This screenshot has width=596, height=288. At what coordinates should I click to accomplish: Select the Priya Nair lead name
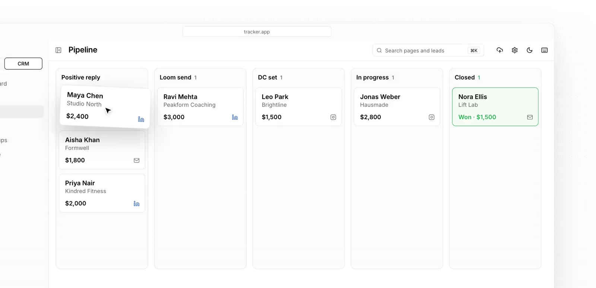tap(80, 183)
